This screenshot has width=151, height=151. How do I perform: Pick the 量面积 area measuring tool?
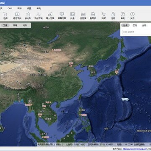93,16
